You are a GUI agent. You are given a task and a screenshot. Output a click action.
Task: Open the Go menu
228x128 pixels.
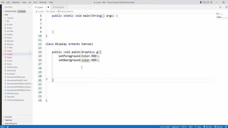click(x=30, y=2)
